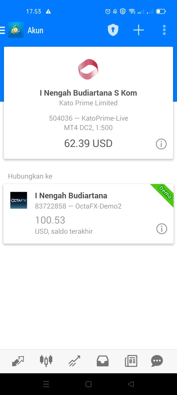Viewport: 177px width, 395px height.
Task: Open the Quotes tab with arrows icon
Action: pos(18,361)
